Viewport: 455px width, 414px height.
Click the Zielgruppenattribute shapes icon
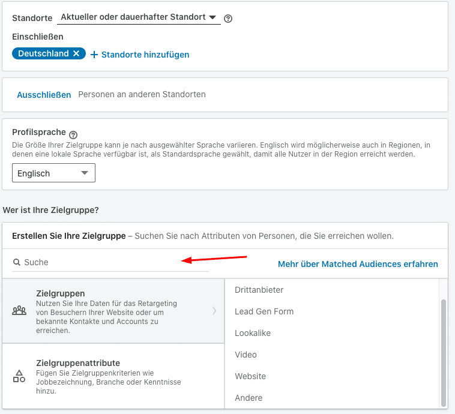tap(19, 376)
